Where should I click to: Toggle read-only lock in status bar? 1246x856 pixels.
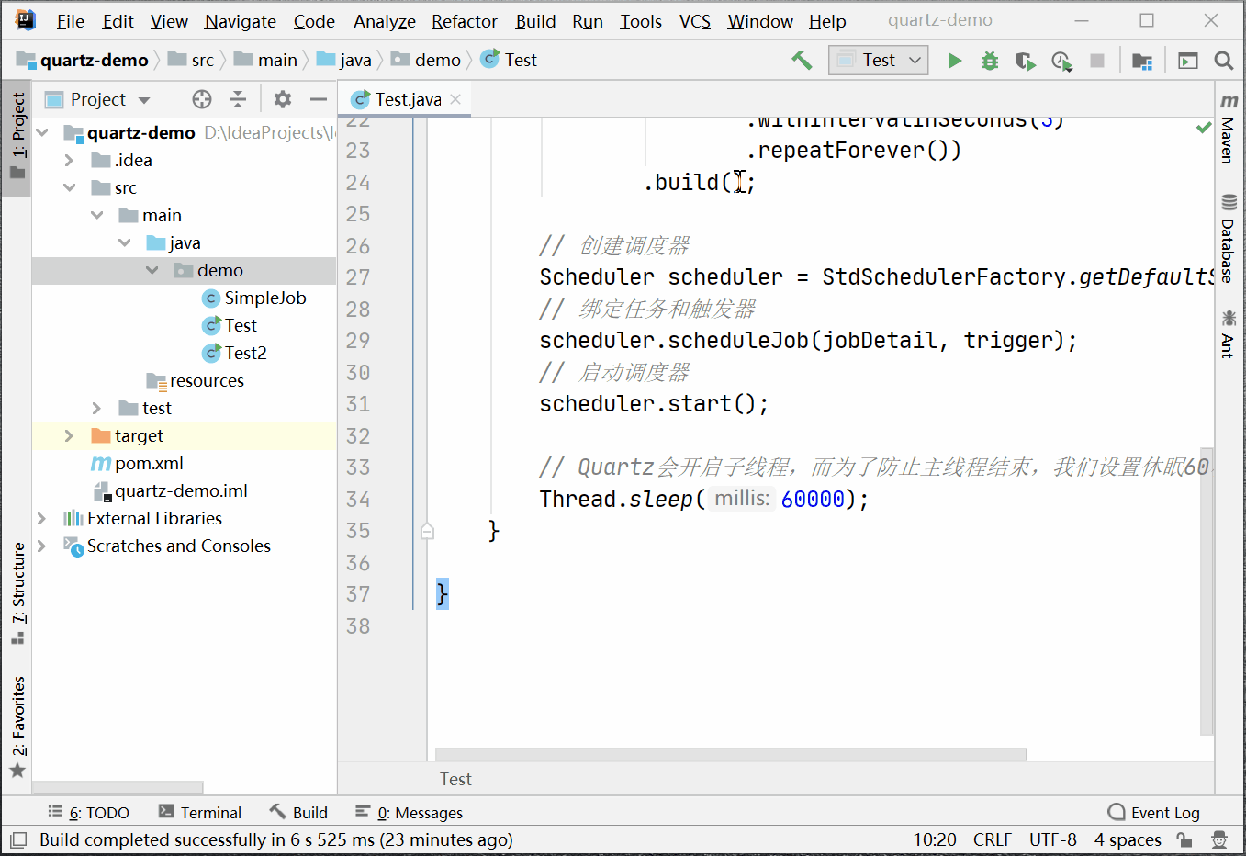tap(1184, 839)
